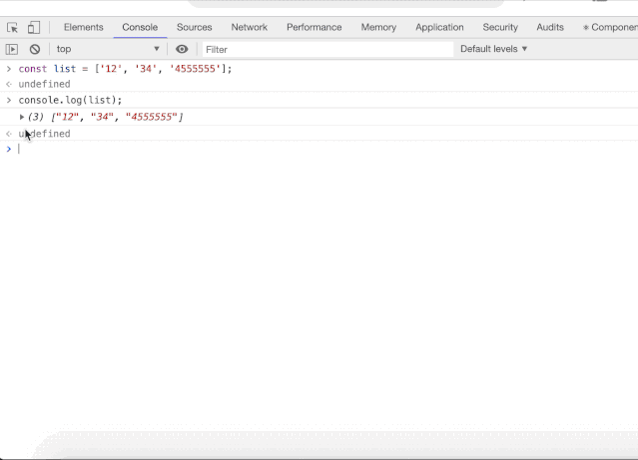
Task: Click the eye live expression icon
Action: 182,49
